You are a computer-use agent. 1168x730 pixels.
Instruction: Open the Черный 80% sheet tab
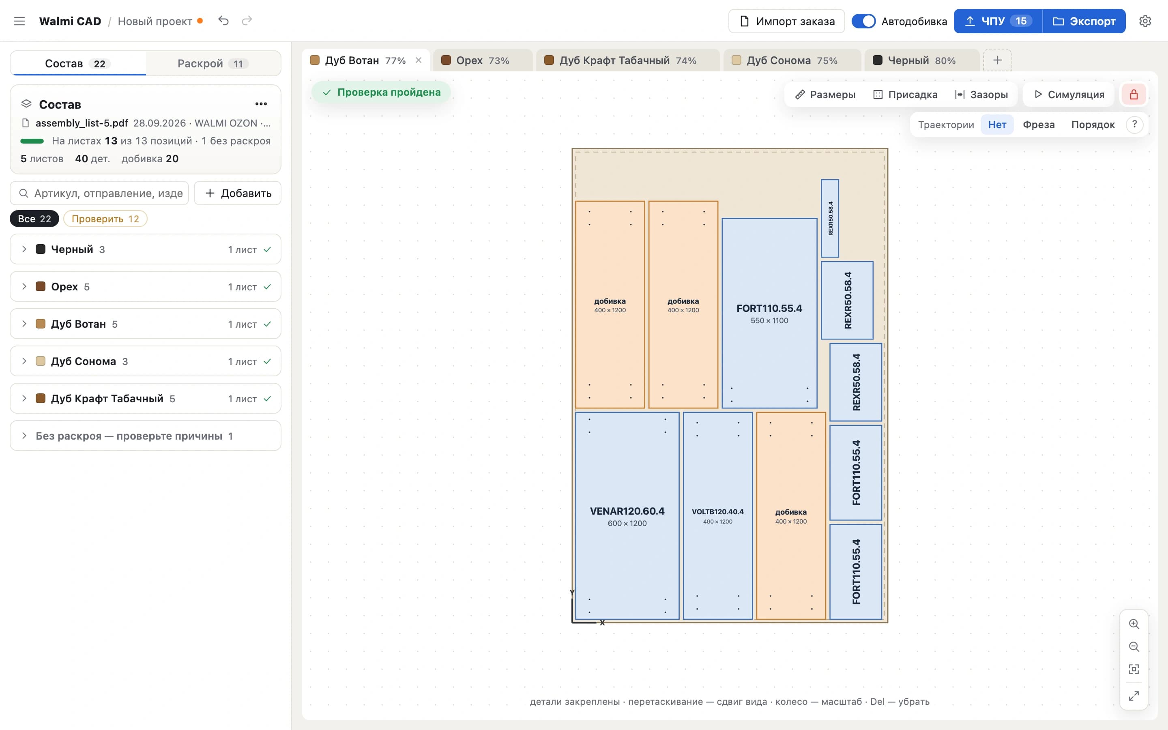pyautogui.click(x=922, y=60)
